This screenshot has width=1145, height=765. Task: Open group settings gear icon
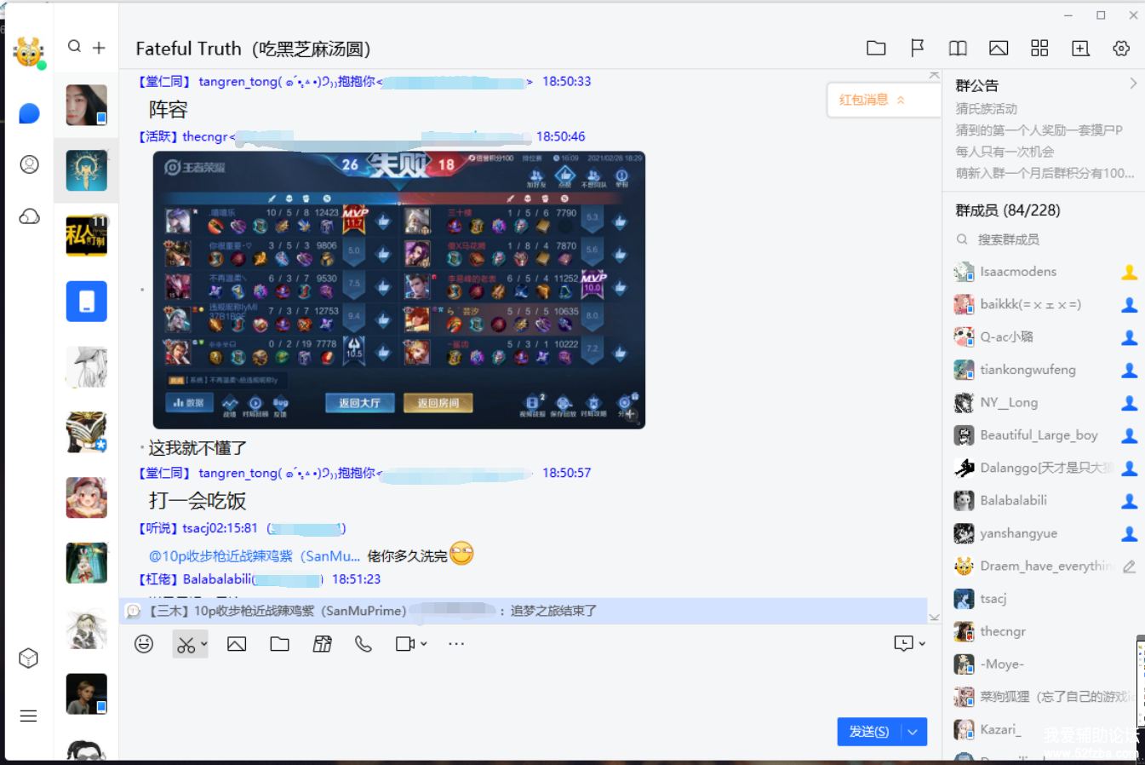pyautogui.click(x=1121, y=49)
